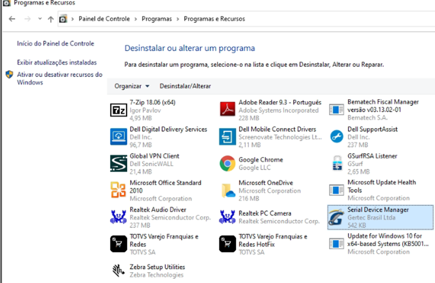Select 'Dell Digital Delivery Services' name
This screenshot has height=283, width=435.
point(168,129)
